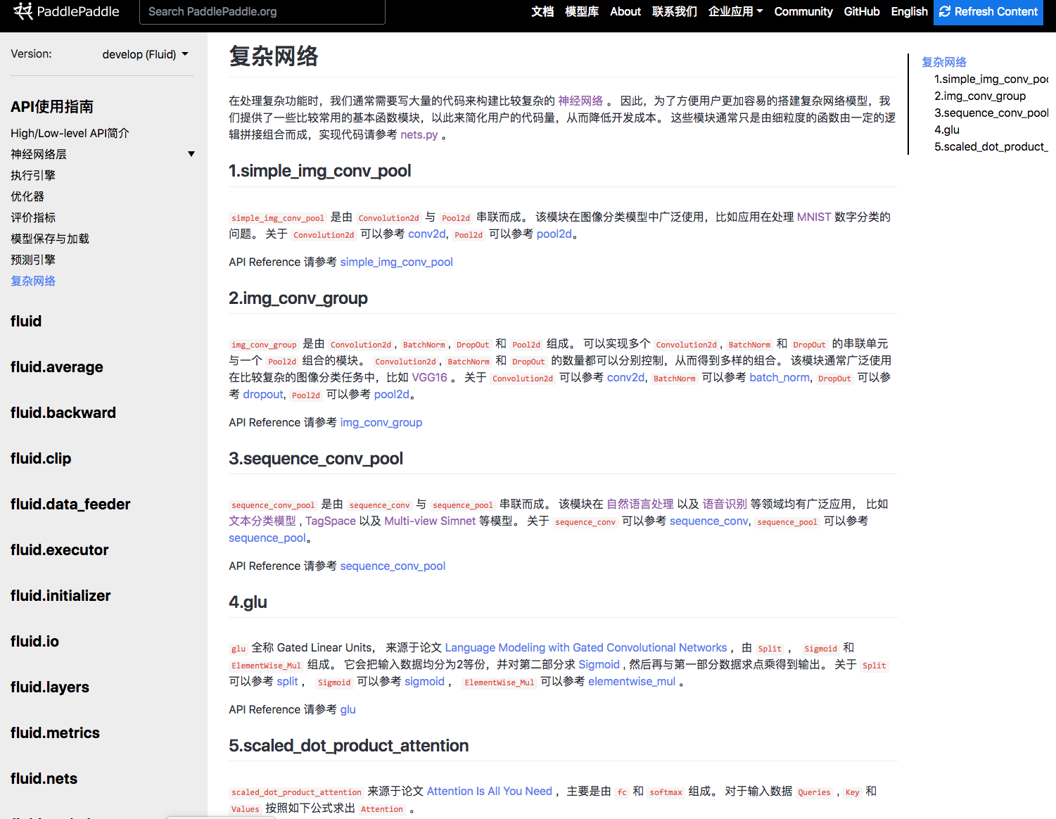Jump to 3.sequence_conv_pool in right outline
Image resolution: width=1056 pixels, height=819 pixels.
pos(991,113)
